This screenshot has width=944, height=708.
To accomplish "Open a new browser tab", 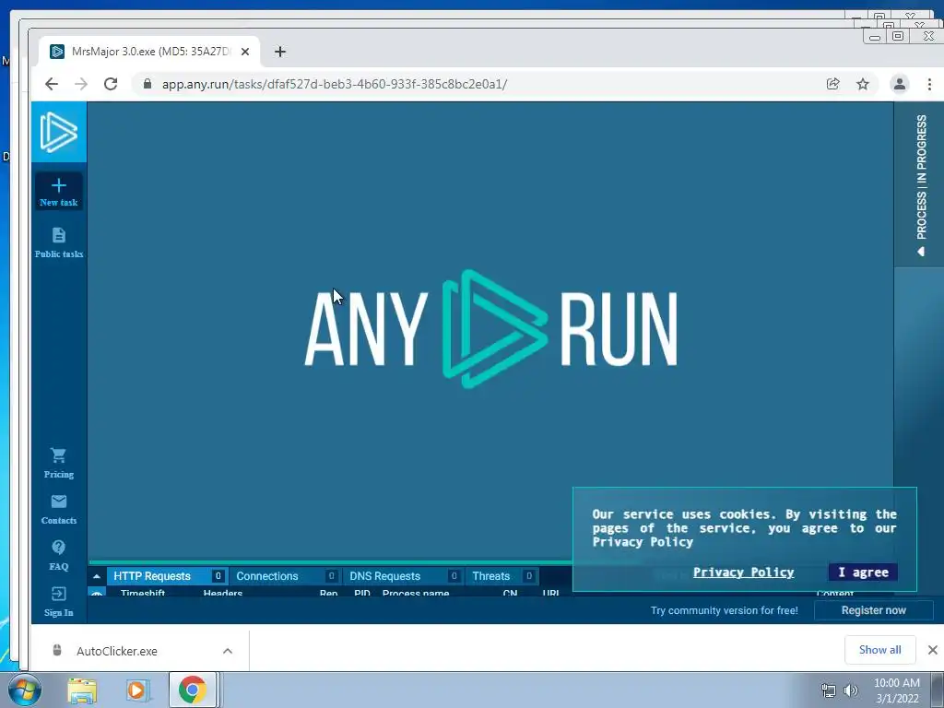I will click(x=280, y=52).
